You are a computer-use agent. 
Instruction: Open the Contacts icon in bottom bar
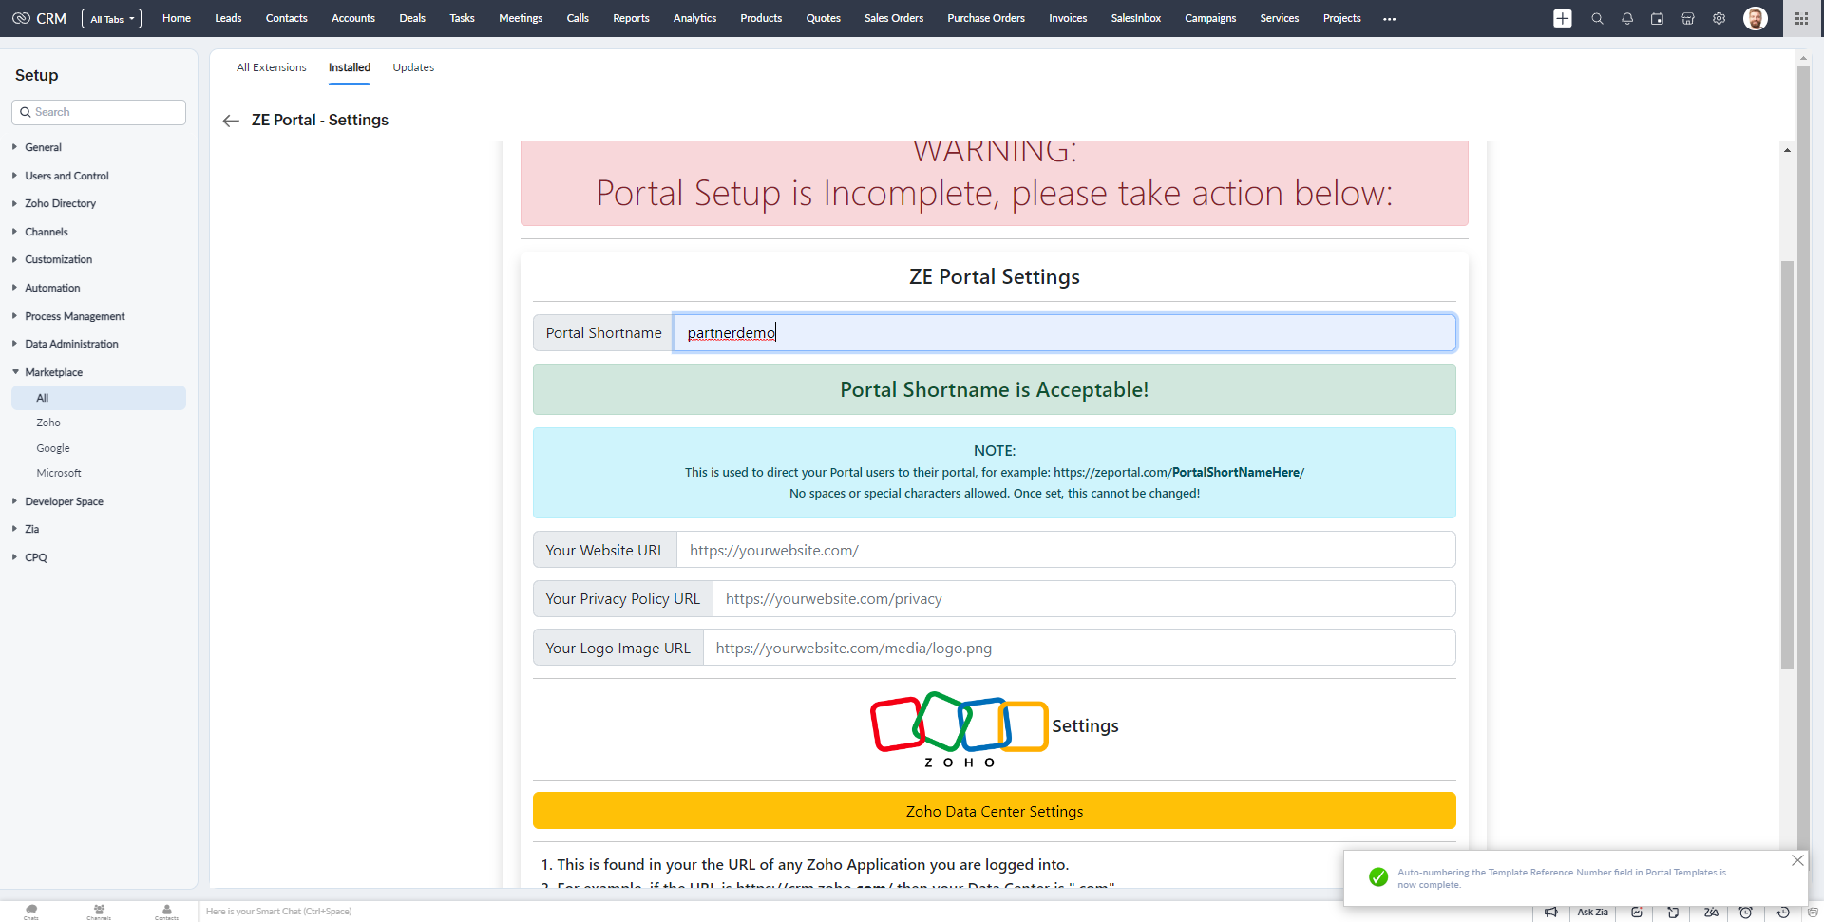(x=166, y=912)
